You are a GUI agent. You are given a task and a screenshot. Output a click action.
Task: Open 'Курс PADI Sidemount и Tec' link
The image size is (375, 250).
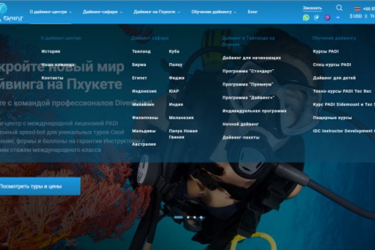344,105
